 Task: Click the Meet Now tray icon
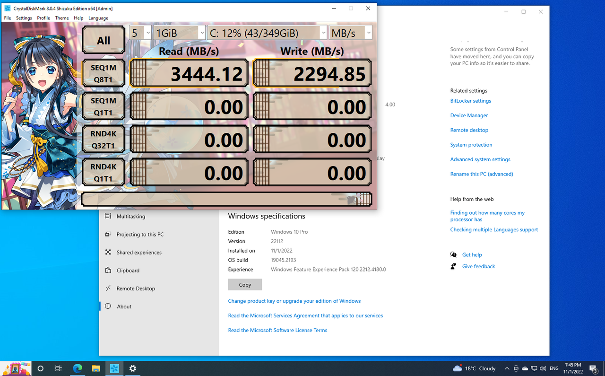tap(516, 368)
